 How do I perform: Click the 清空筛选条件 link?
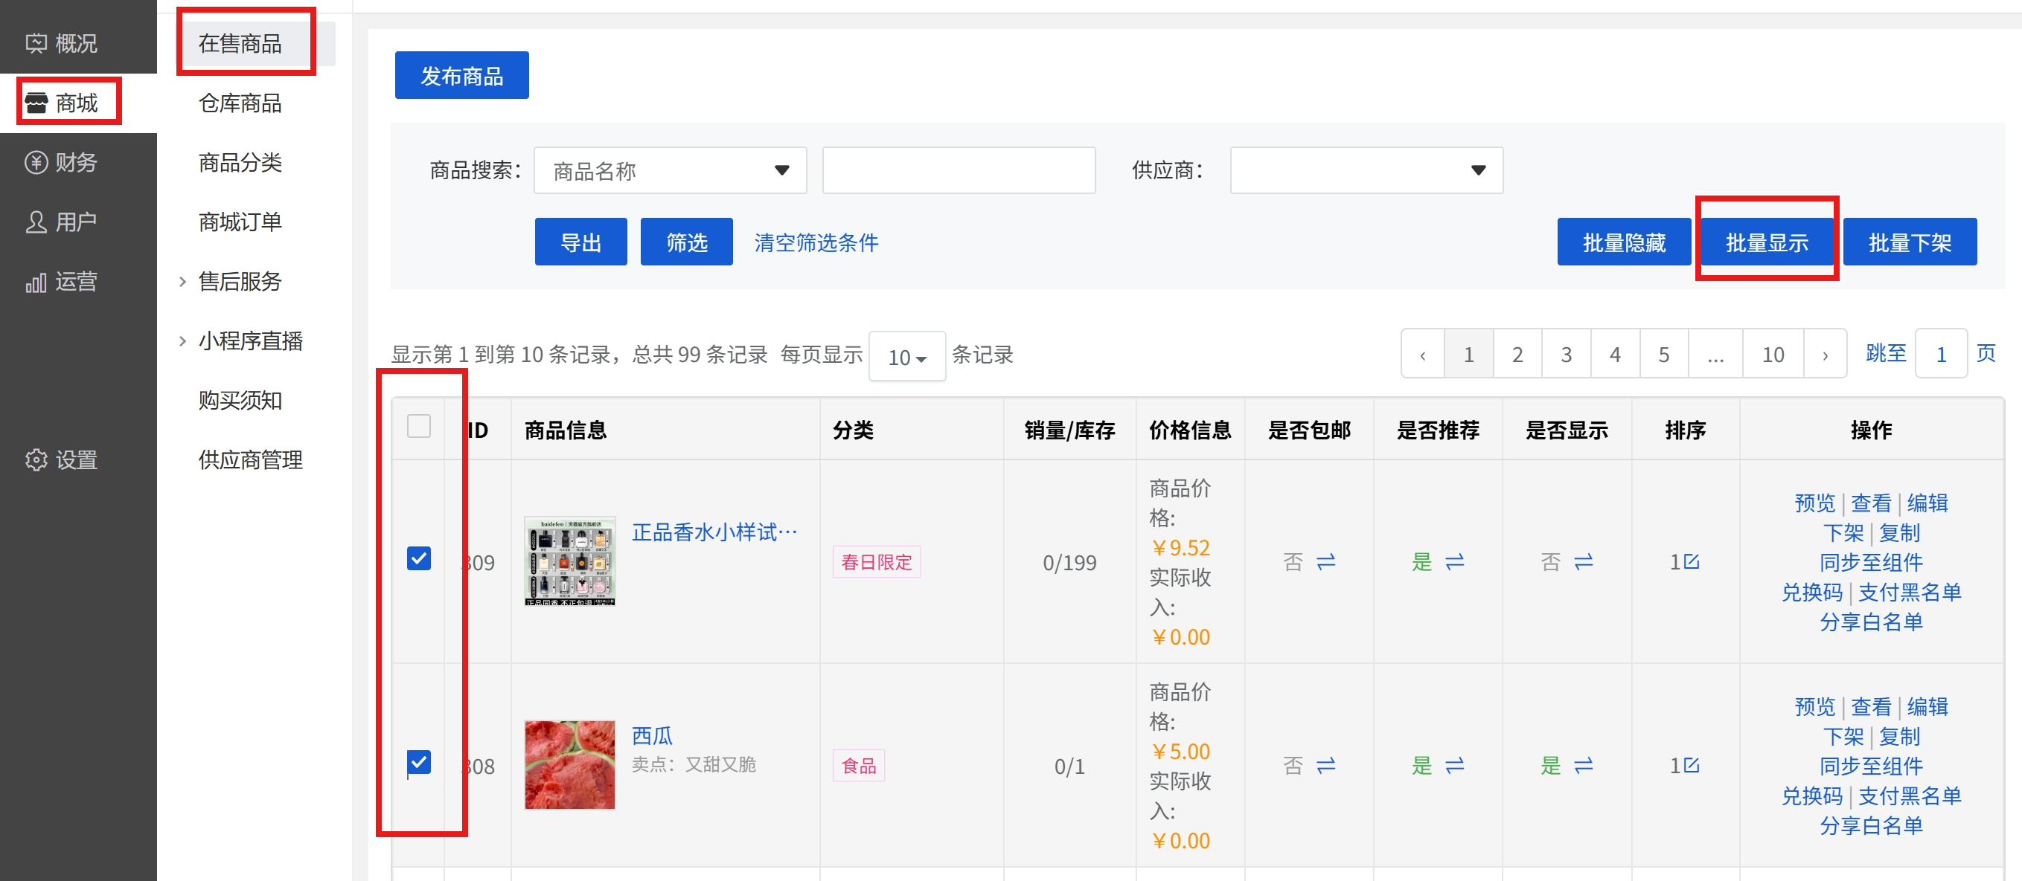coord(816,242)
